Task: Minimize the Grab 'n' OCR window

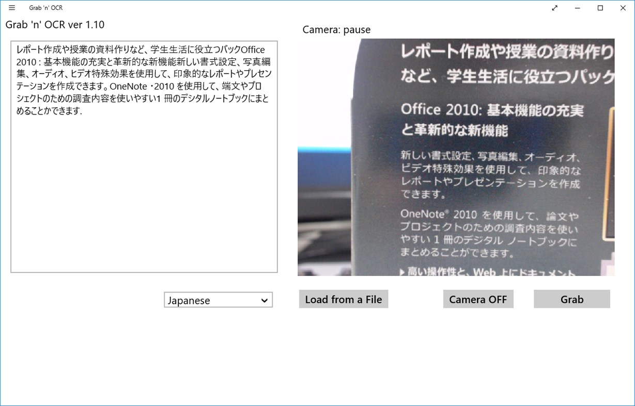Action: point(577,8)
